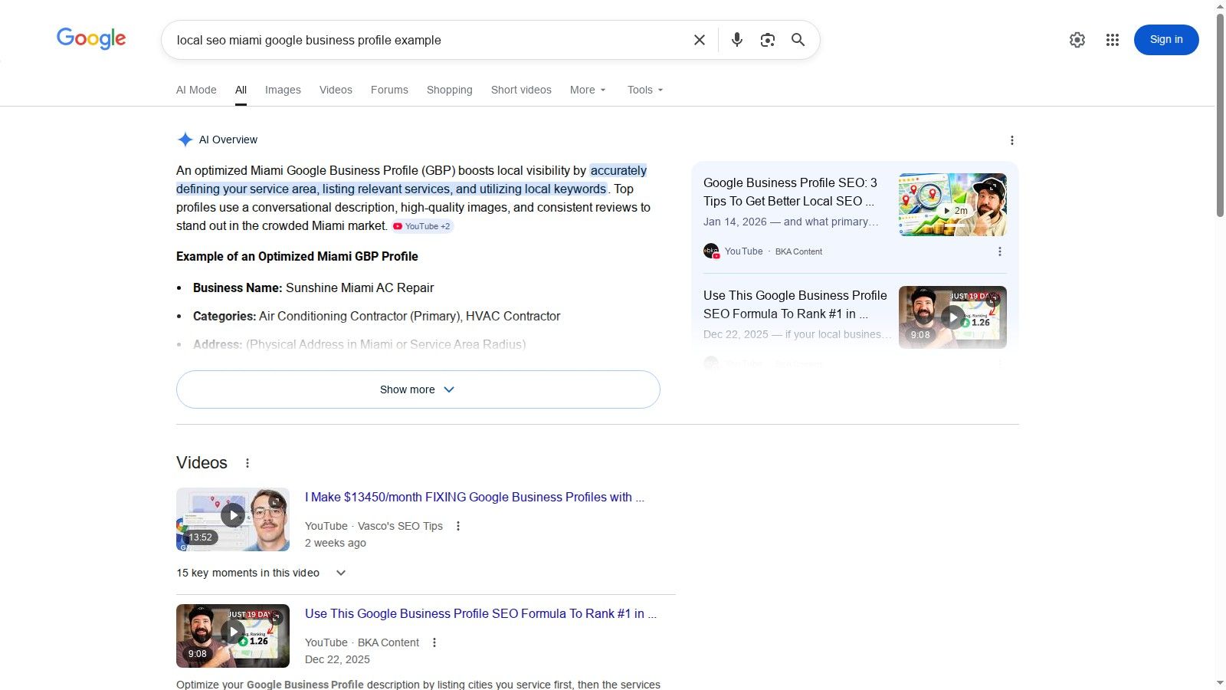Click 'Business Name: Sunshine Miami AC Repair' text
Screen dimensions: 1226x690
coord(313,287)
